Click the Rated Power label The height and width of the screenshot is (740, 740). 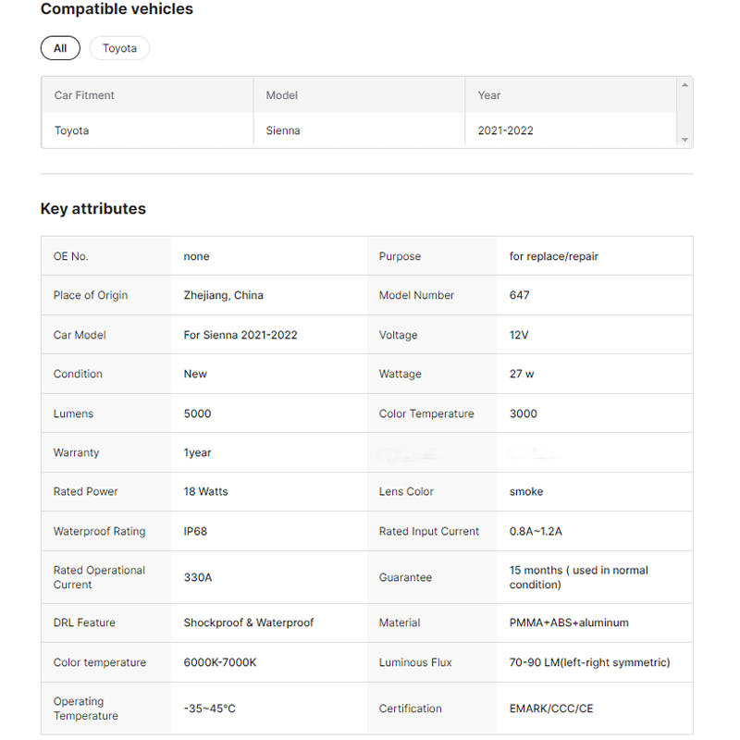[85, 492]
